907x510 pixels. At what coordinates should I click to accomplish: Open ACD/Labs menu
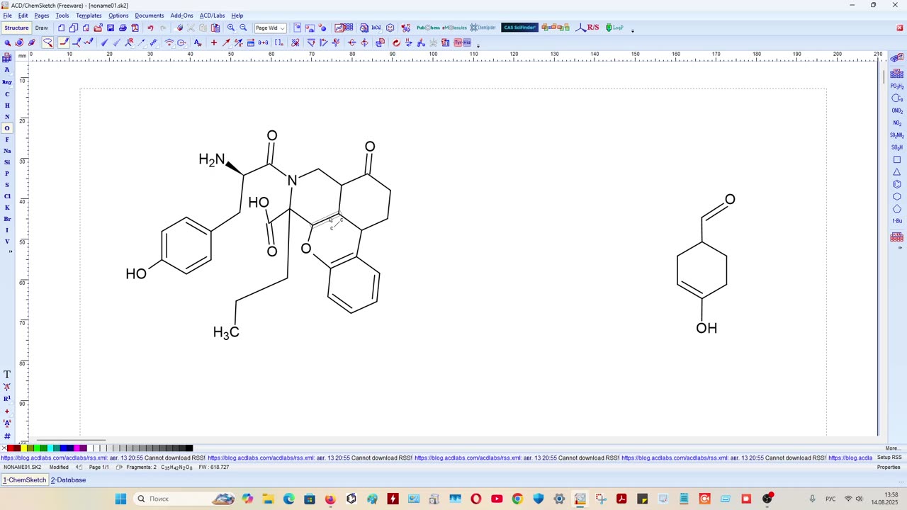(212, 15)
